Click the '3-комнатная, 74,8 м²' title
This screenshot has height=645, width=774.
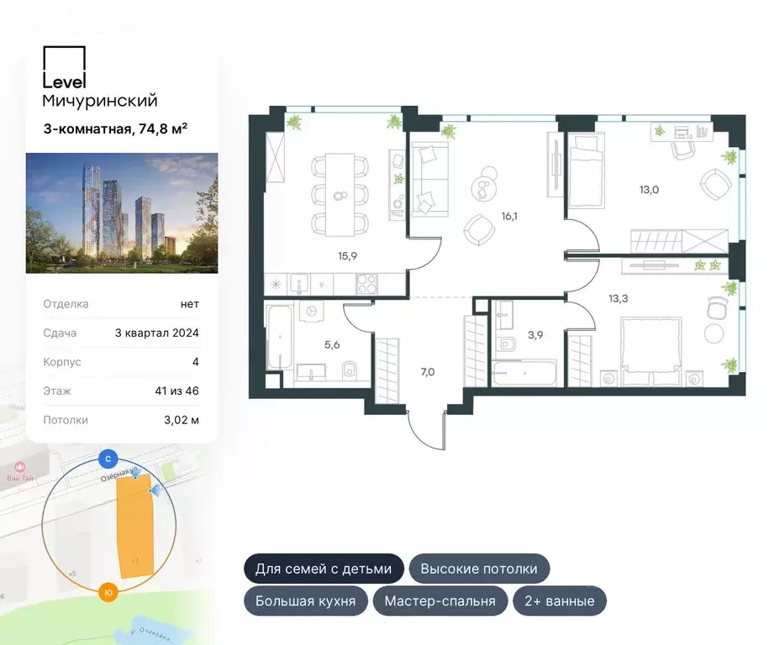coord(115,128)
